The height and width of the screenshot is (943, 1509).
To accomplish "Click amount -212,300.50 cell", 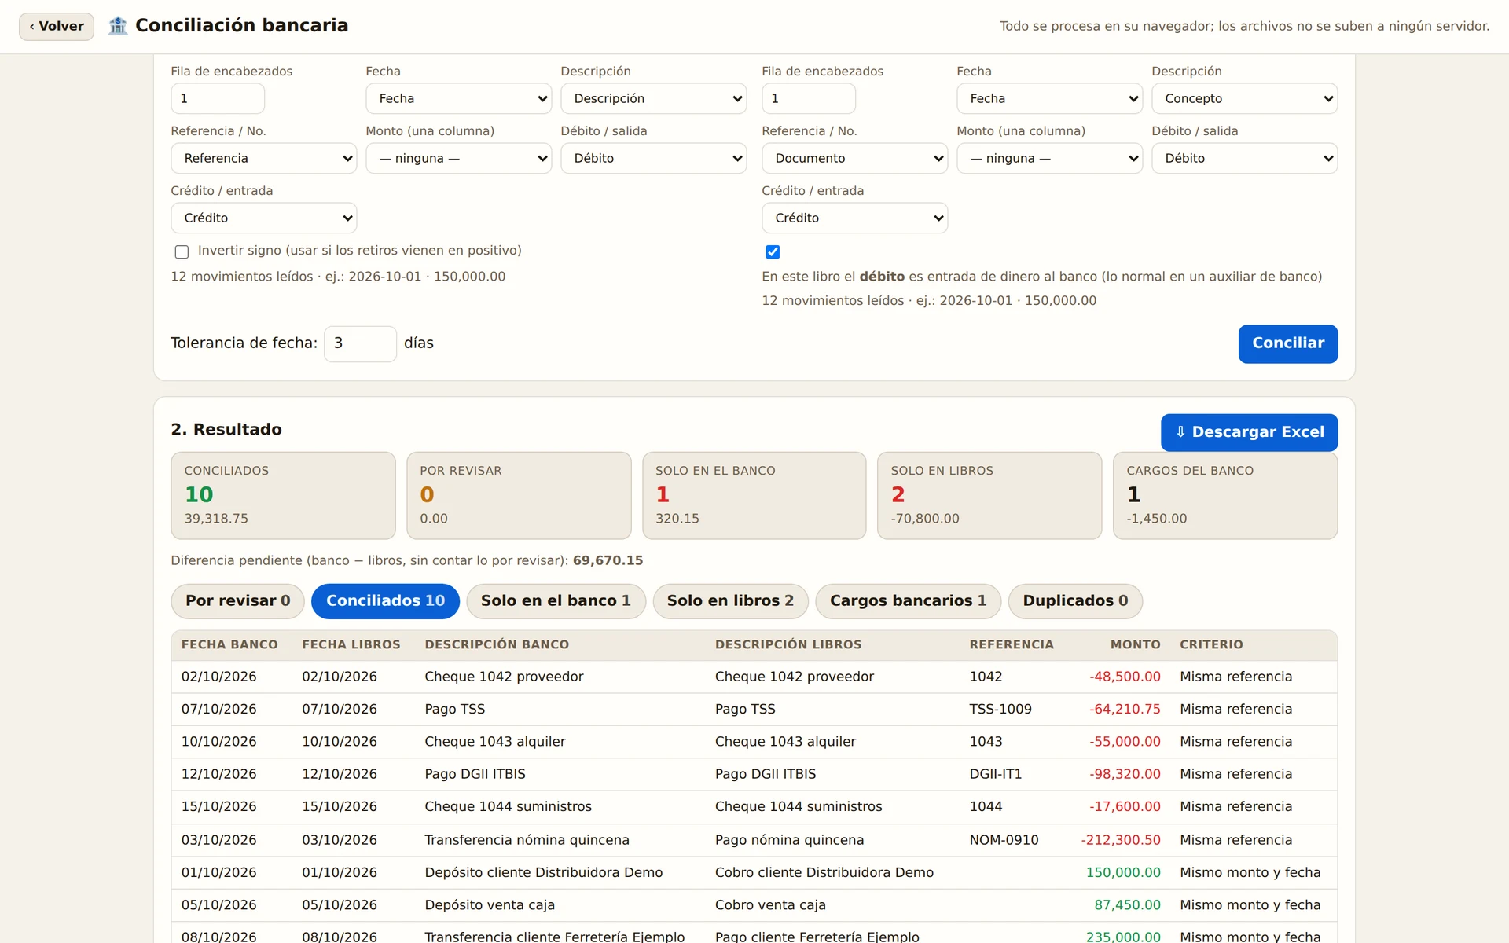I will click(x=1121, y=840).
